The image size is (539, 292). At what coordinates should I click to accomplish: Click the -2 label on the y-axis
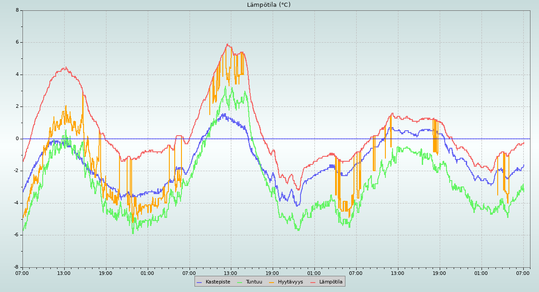16,171
